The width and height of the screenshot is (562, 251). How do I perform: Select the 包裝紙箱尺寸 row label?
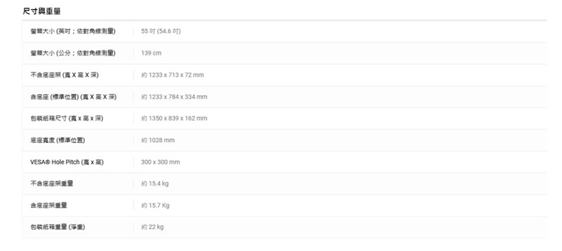[67, 118]
